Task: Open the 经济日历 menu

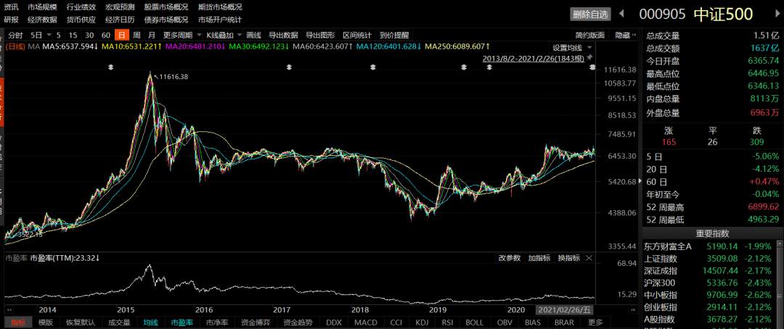Action: 120,20
